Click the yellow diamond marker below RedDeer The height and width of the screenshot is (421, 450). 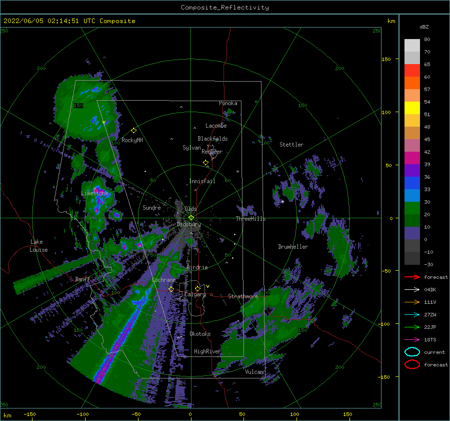point(206,163)
